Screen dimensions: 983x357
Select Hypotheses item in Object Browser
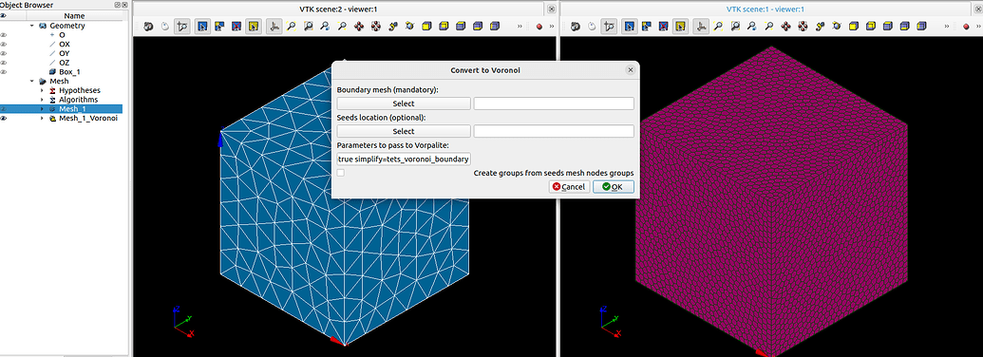80,90
